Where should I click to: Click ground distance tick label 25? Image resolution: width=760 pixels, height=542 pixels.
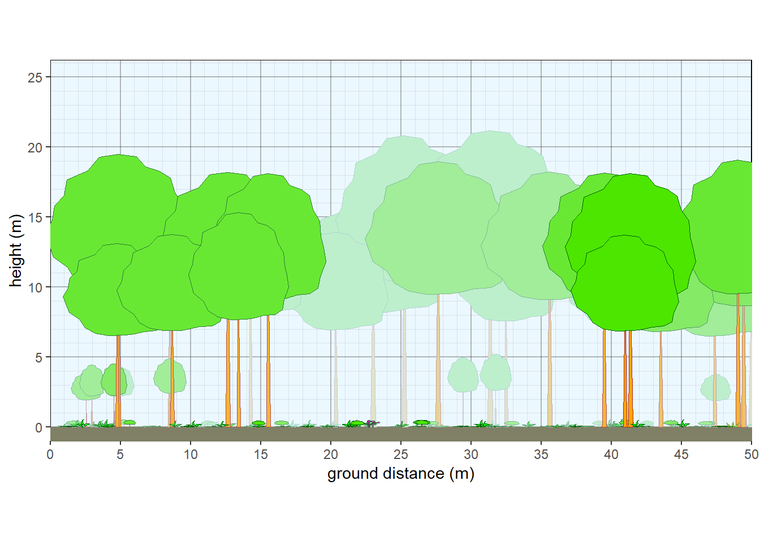401,454
